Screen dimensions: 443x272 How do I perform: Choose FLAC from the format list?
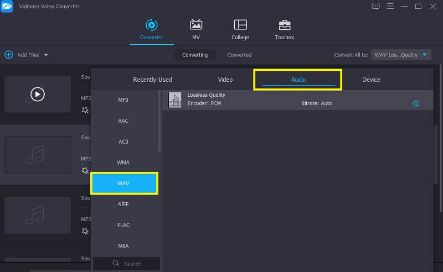[x=123, y=225]
